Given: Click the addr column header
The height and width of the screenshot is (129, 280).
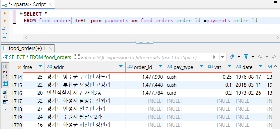Looking at the screenshot, I should pos(85,67).
